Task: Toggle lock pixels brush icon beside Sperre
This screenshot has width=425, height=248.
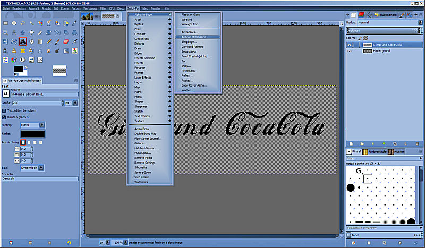Action: click(x=360, y=38)
